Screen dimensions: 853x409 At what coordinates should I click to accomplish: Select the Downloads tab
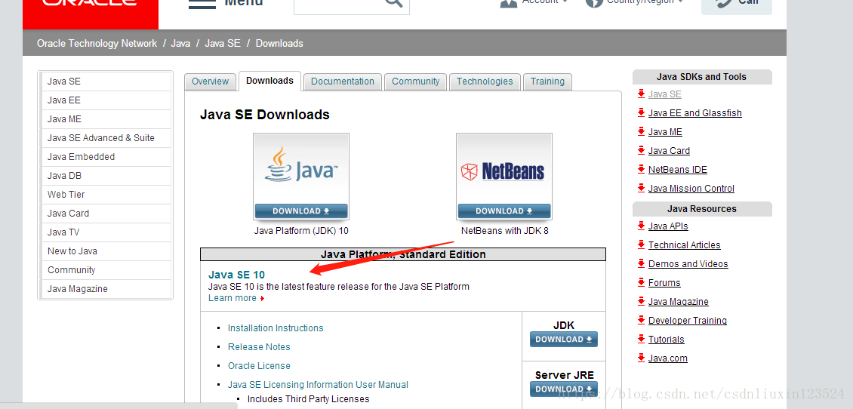coord(269,81)
